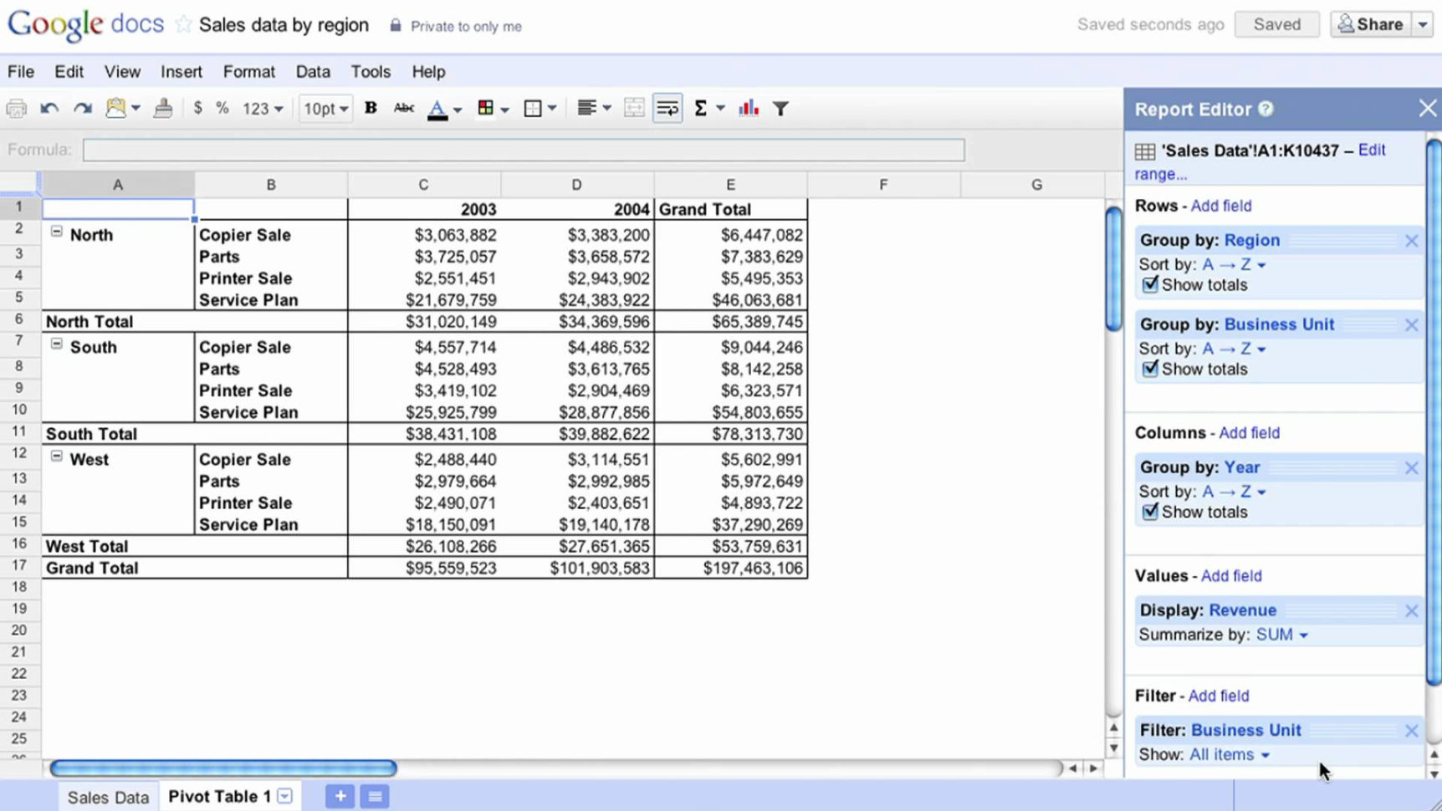This screenshot has width=1442, height=811.
Task: Toggle bold formatting
Action: coord(370,108)
